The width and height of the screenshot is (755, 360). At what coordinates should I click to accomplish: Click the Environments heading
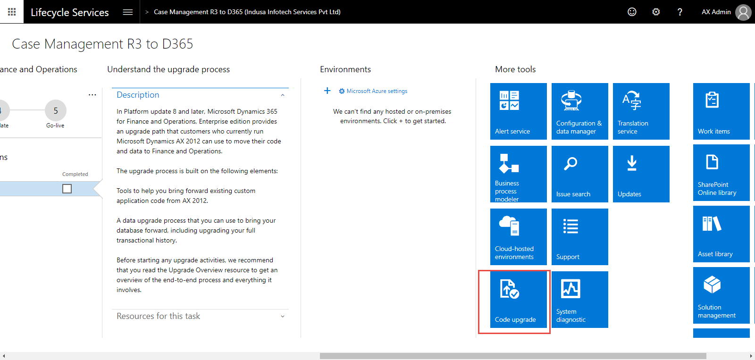click(x=345, y=69)
